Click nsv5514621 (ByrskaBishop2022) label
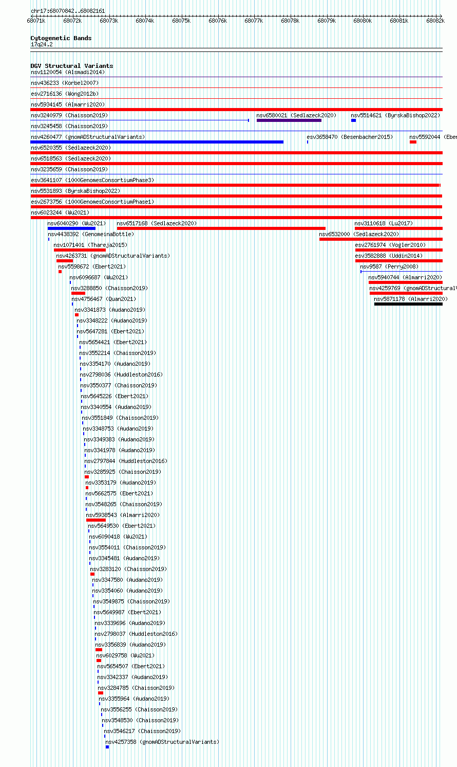 396,115
